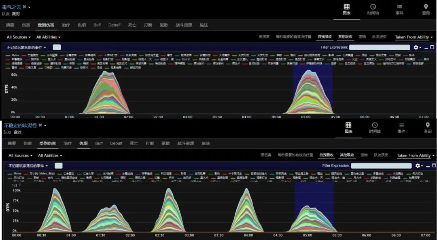437x240 pixels.
Task: Open the 不稳定的软泥怪 title link
Action: 20,125
